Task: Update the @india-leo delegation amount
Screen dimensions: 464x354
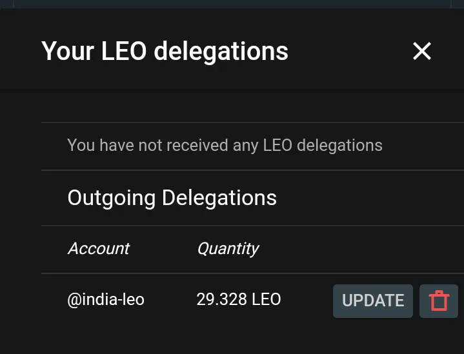Action: point(373,301)
